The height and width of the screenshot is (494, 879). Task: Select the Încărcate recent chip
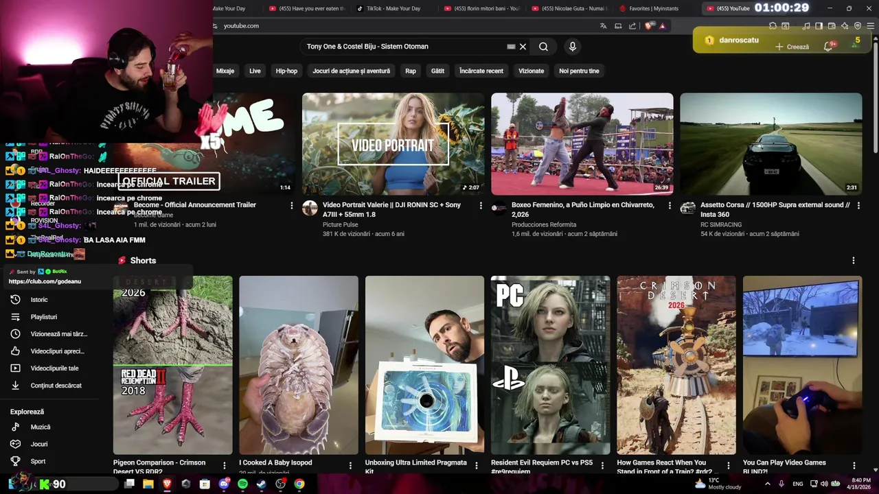(481, 71)
